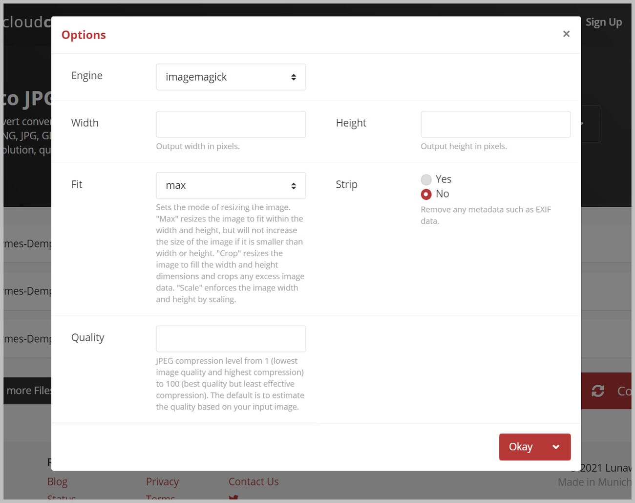Open the Okay button's chevron menu
635x503 pixels.
click(x=556, y=446)
